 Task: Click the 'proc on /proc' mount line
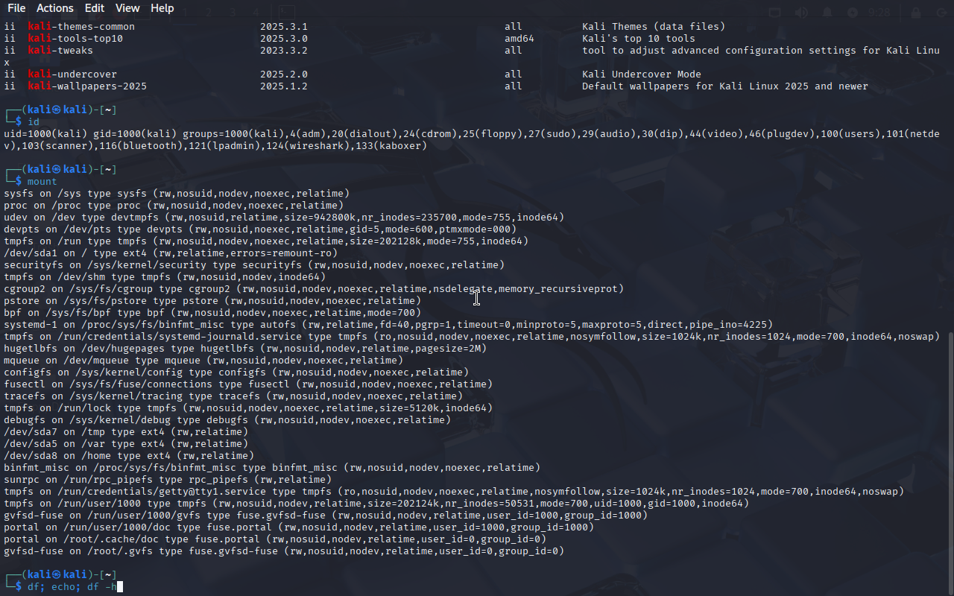pyautogui.click(x=174, y=206)
